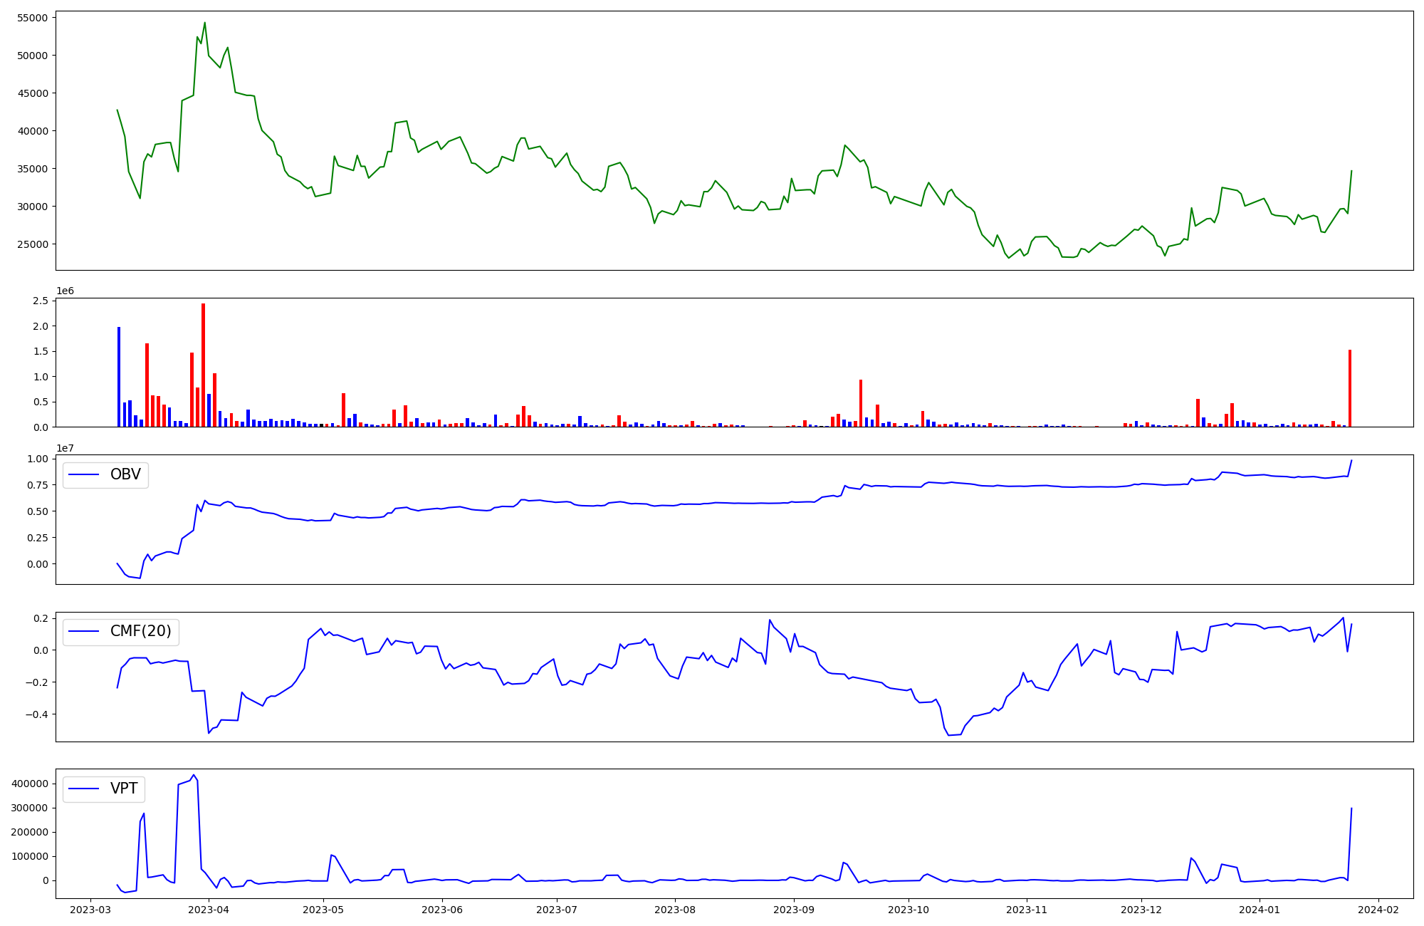This screenshot has width=1424, height=926.
Task: Click the 25000 price axis label
Action: tap(31, 244)
